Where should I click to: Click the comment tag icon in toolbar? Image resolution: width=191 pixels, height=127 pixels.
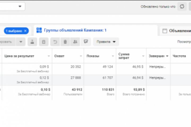point(86,42)
